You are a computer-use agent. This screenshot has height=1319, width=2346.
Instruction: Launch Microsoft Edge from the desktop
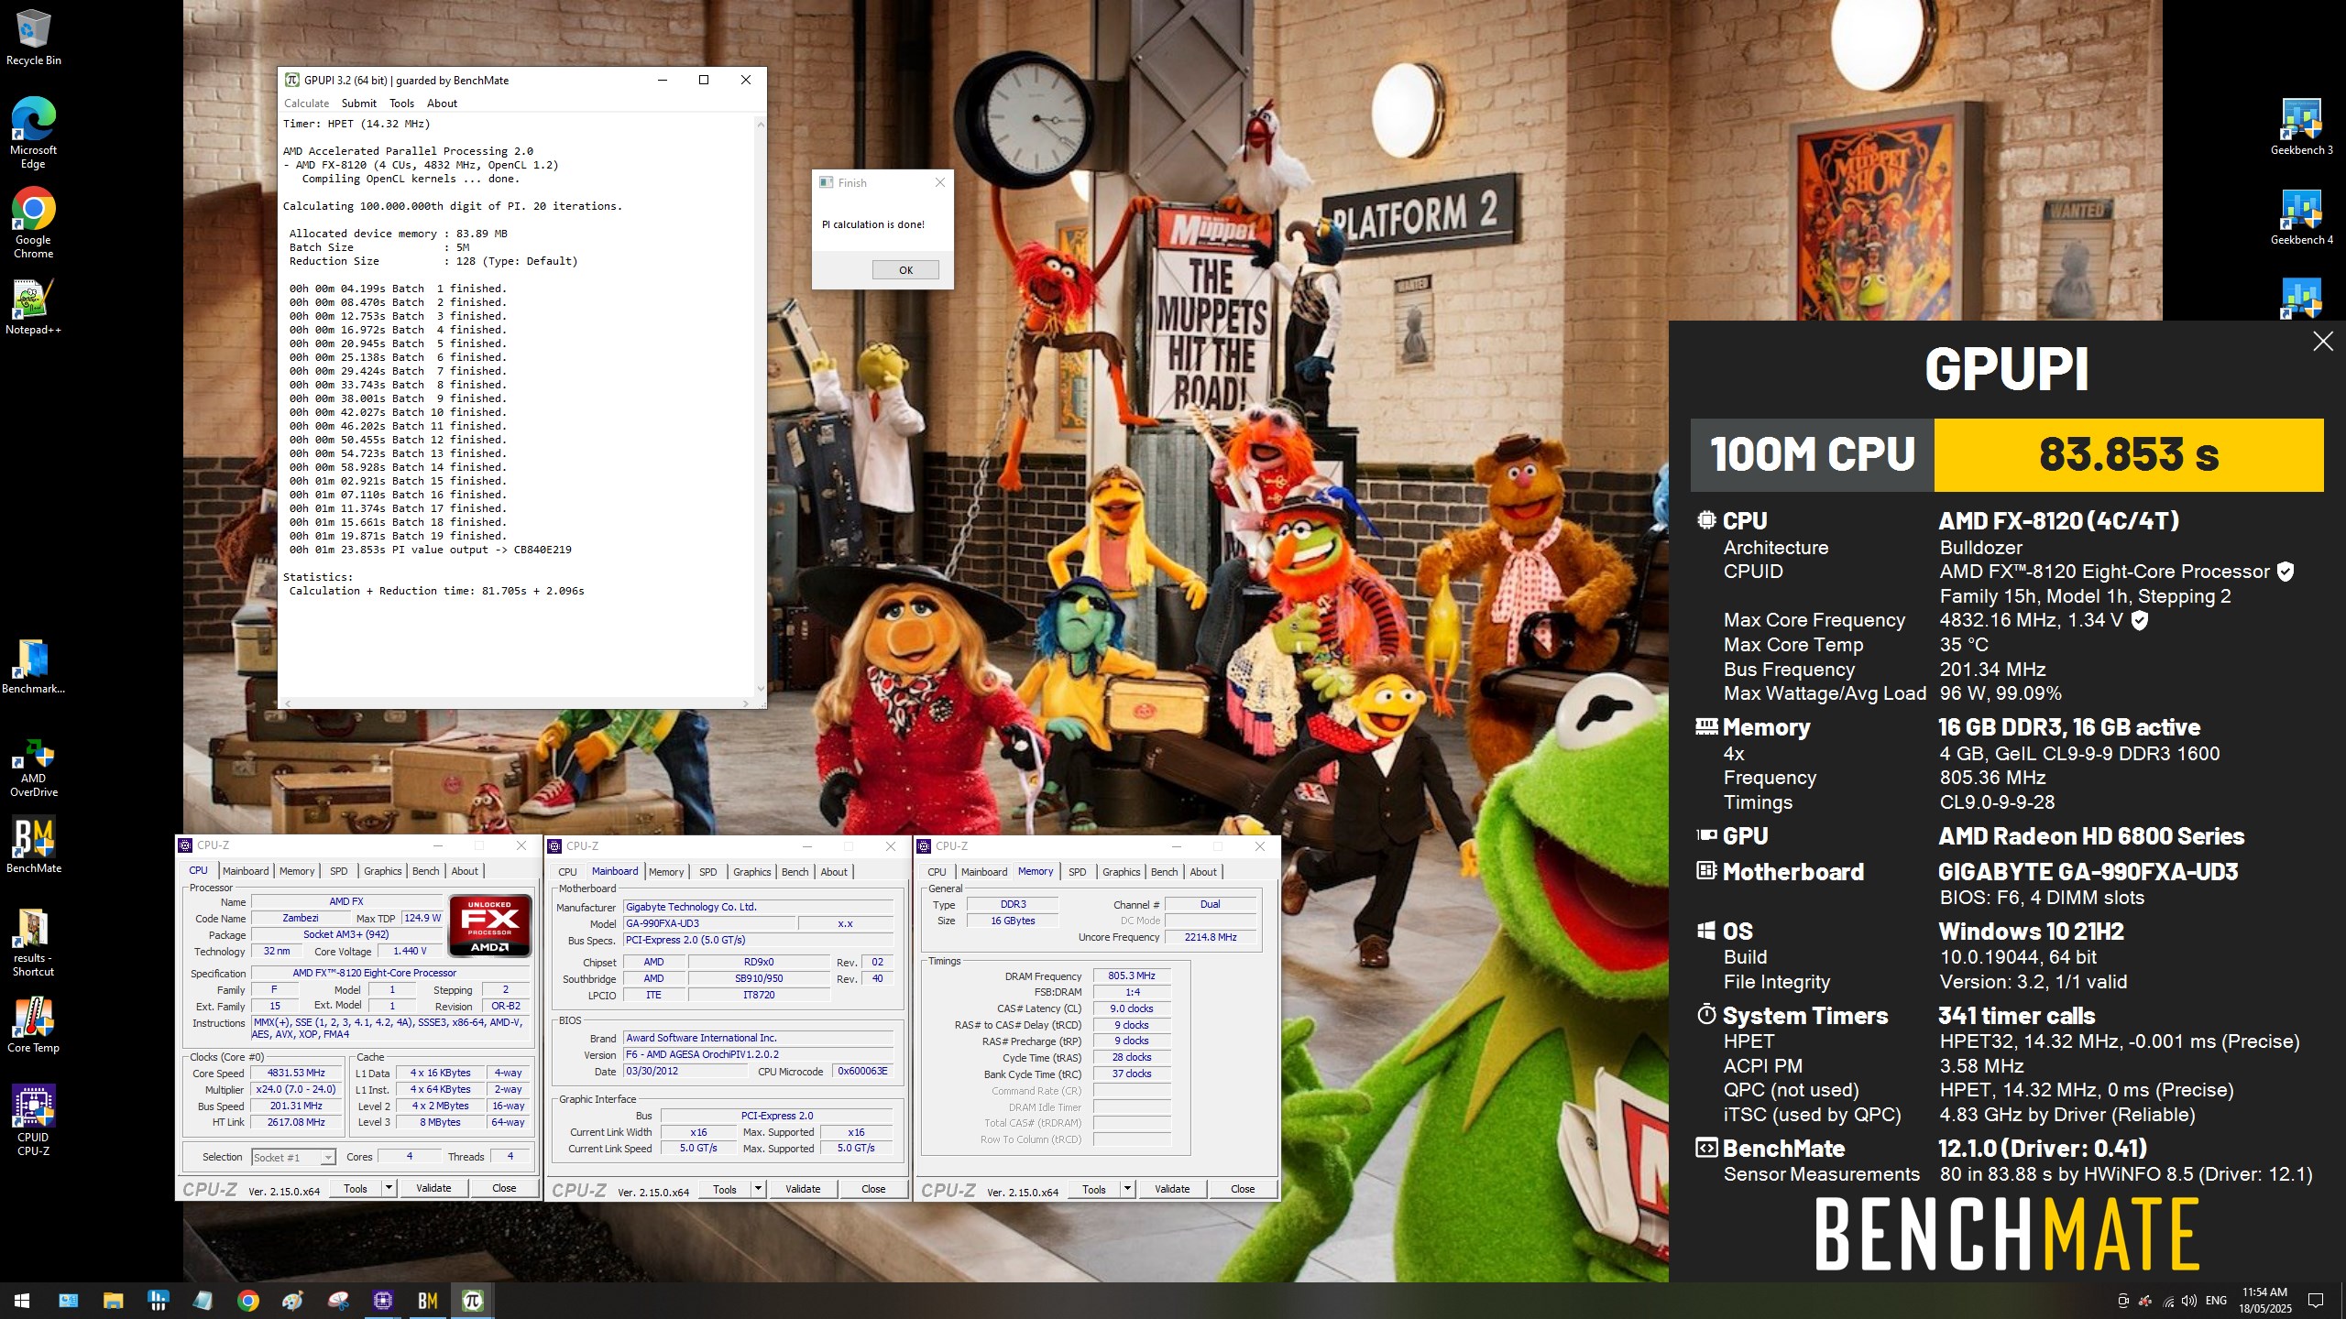coord(33,133)
